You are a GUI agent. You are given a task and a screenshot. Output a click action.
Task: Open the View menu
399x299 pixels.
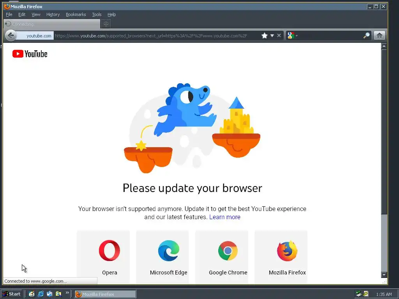click(x=36, y=14)
